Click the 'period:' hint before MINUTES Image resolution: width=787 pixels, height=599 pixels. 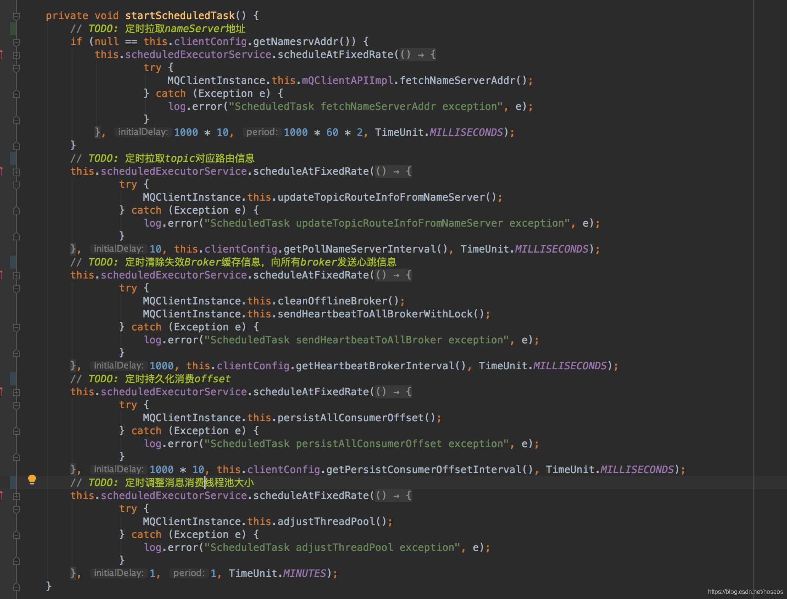188,573
